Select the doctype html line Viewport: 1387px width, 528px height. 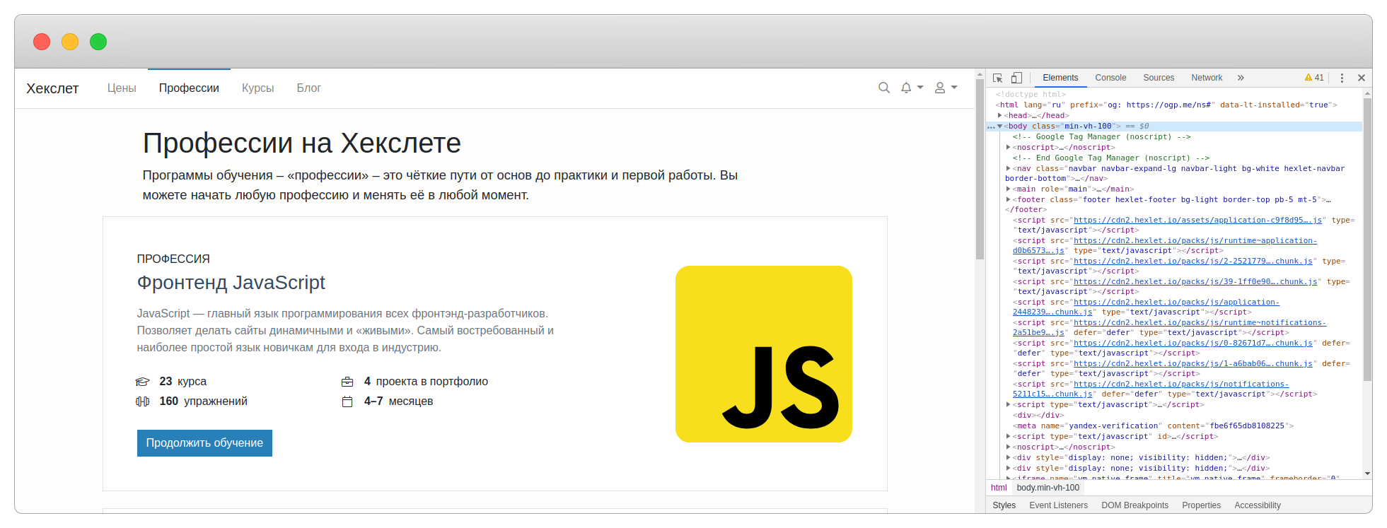coord(1031,94)
